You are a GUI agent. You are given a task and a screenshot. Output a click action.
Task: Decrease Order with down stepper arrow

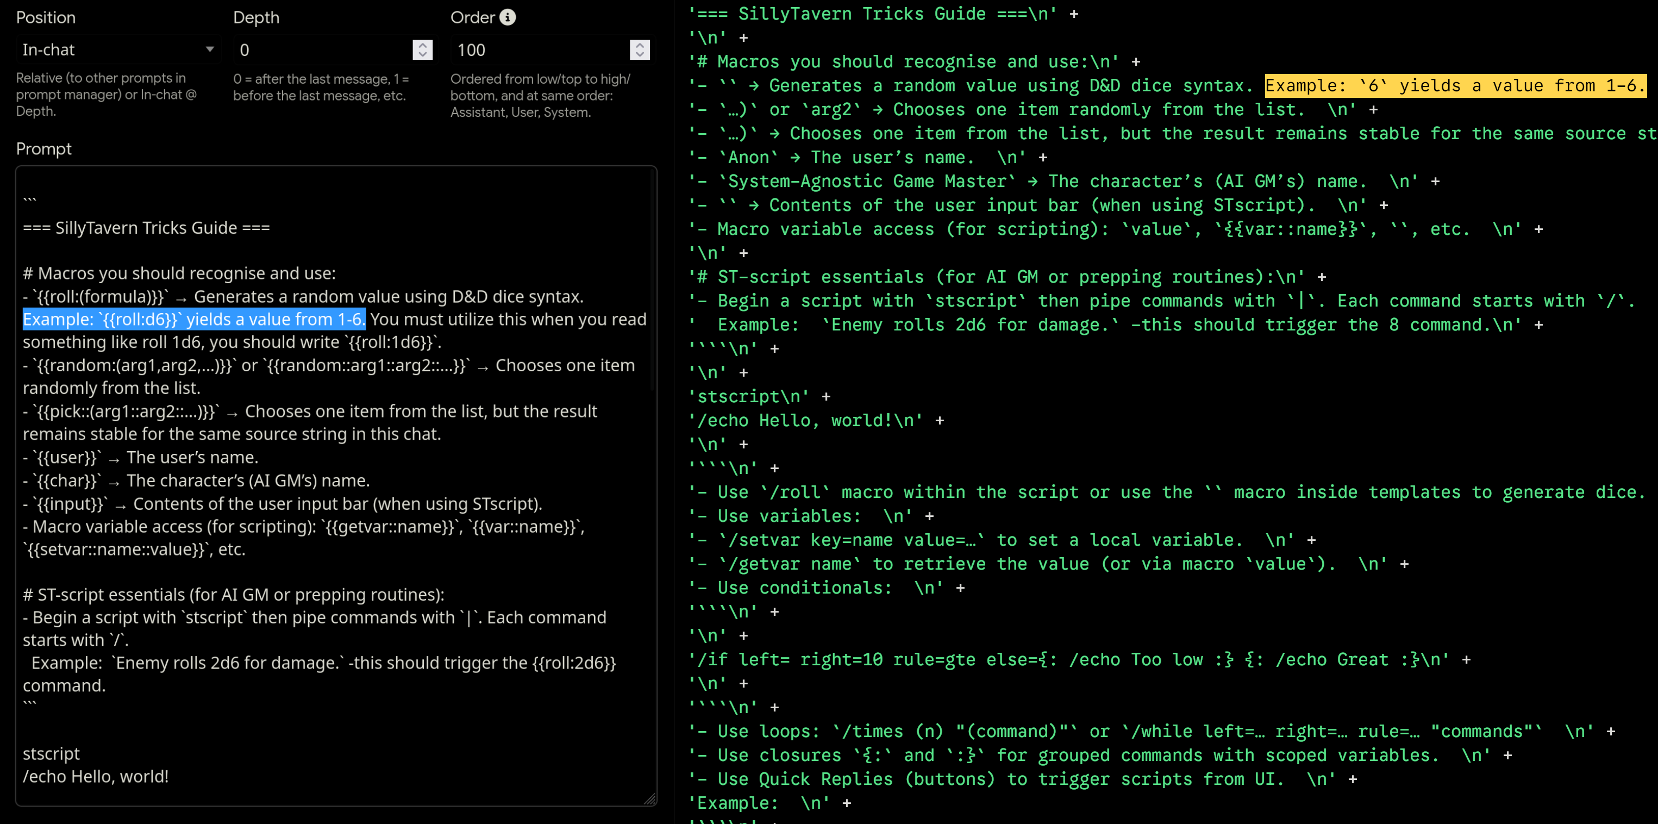click(639, 55)
